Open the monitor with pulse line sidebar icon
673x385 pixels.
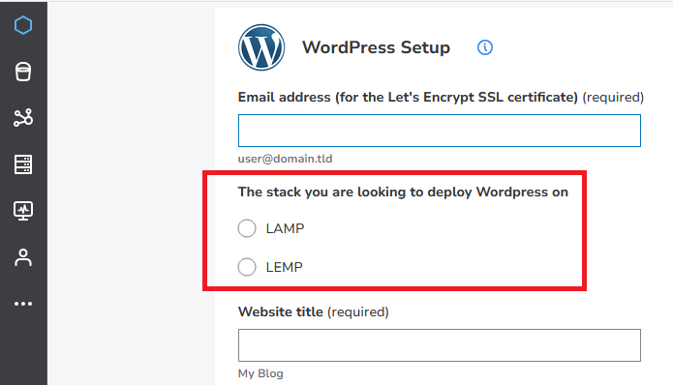point(23,211)
